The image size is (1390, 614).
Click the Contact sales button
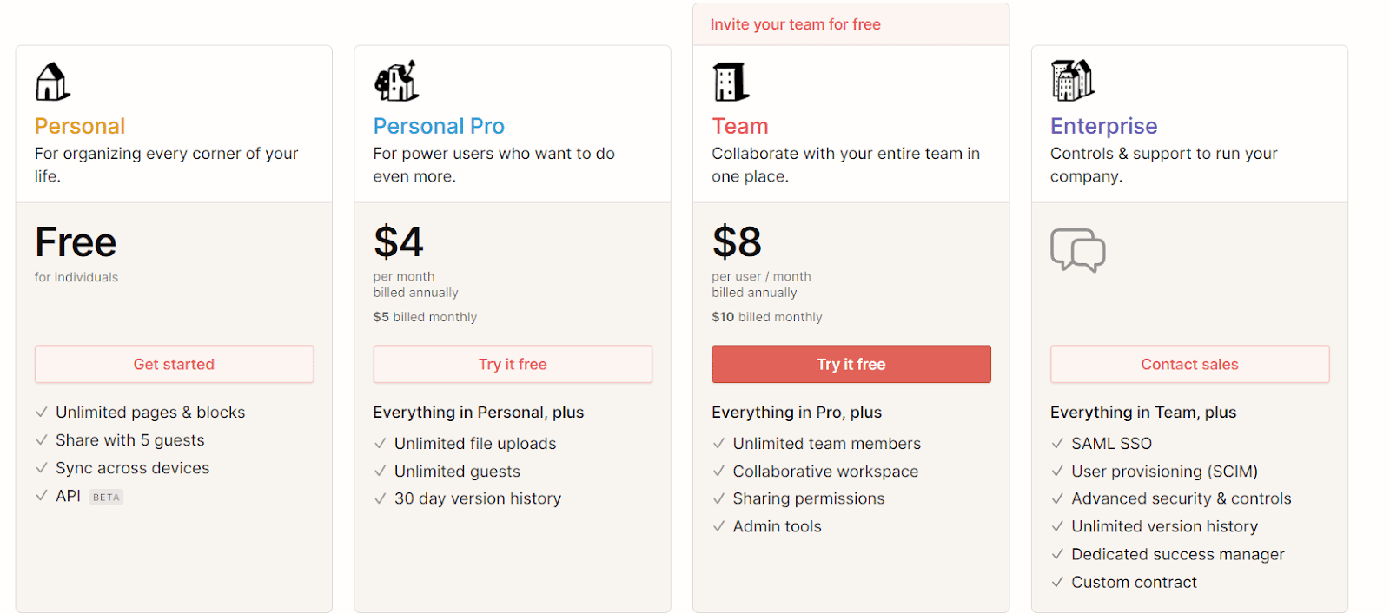click(1189, 364)
